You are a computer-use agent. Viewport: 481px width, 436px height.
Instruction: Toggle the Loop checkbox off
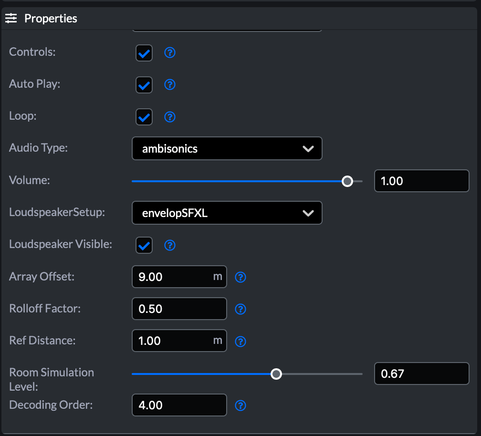144,116
